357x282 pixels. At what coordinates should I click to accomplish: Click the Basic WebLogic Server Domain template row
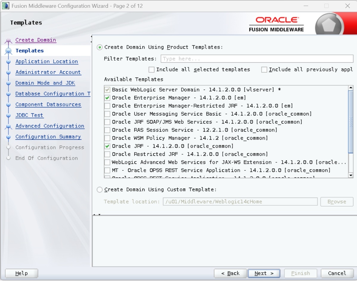click(196, 90)
